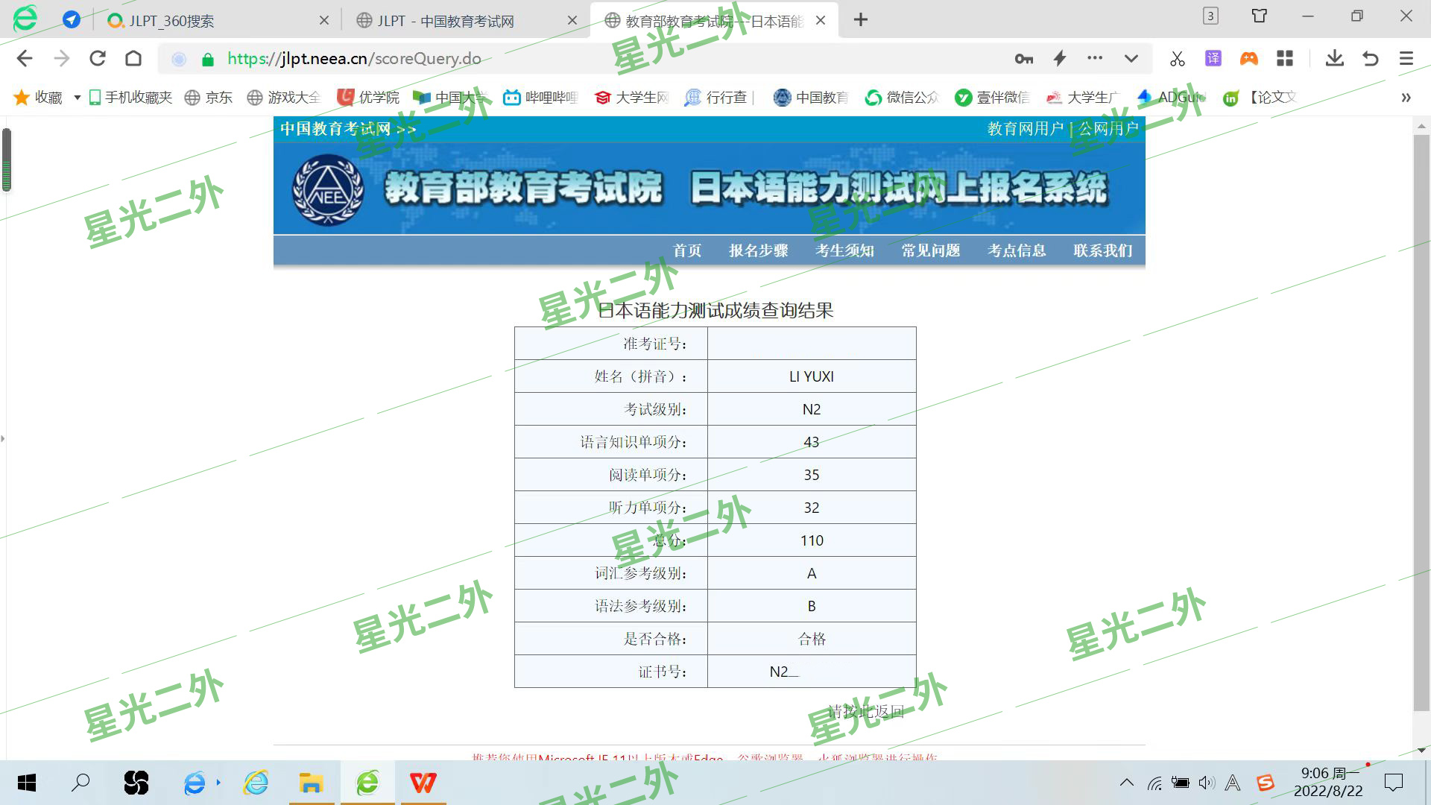This screenshot has width=1431, height=805.
Task: Switch to JLPT_360搜索 tab
Action: (218, 21)
